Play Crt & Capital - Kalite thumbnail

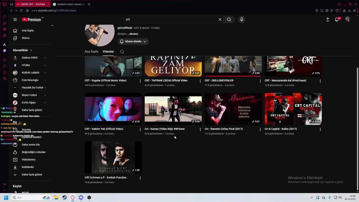[293, 109]
